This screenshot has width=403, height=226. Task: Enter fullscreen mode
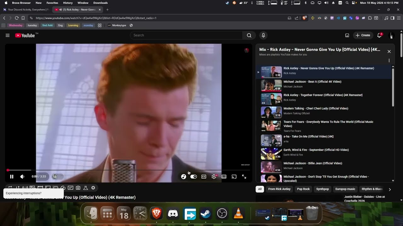click(244, 177)
